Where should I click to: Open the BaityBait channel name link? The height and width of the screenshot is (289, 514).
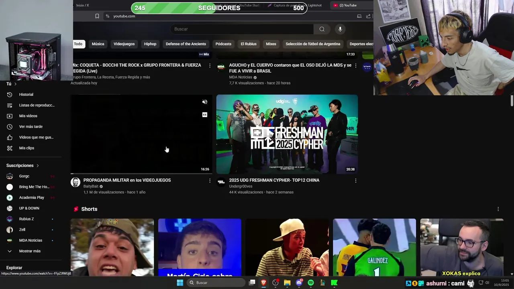tap(91, 186)
